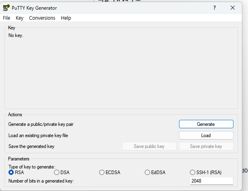Viewport: 248px width, 191px height.
Task: Click the Generate button
Action: 206,124
